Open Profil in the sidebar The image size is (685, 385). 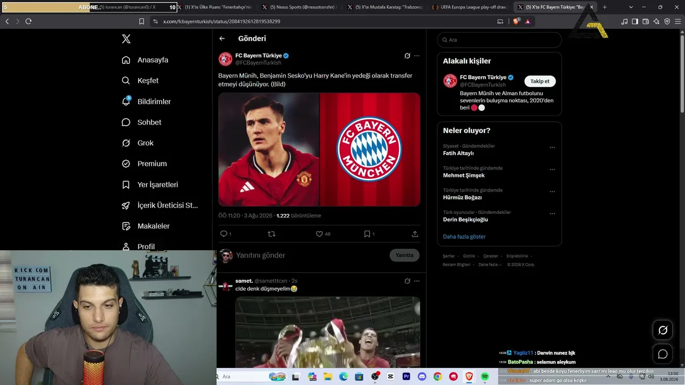(x=138, y=247)
